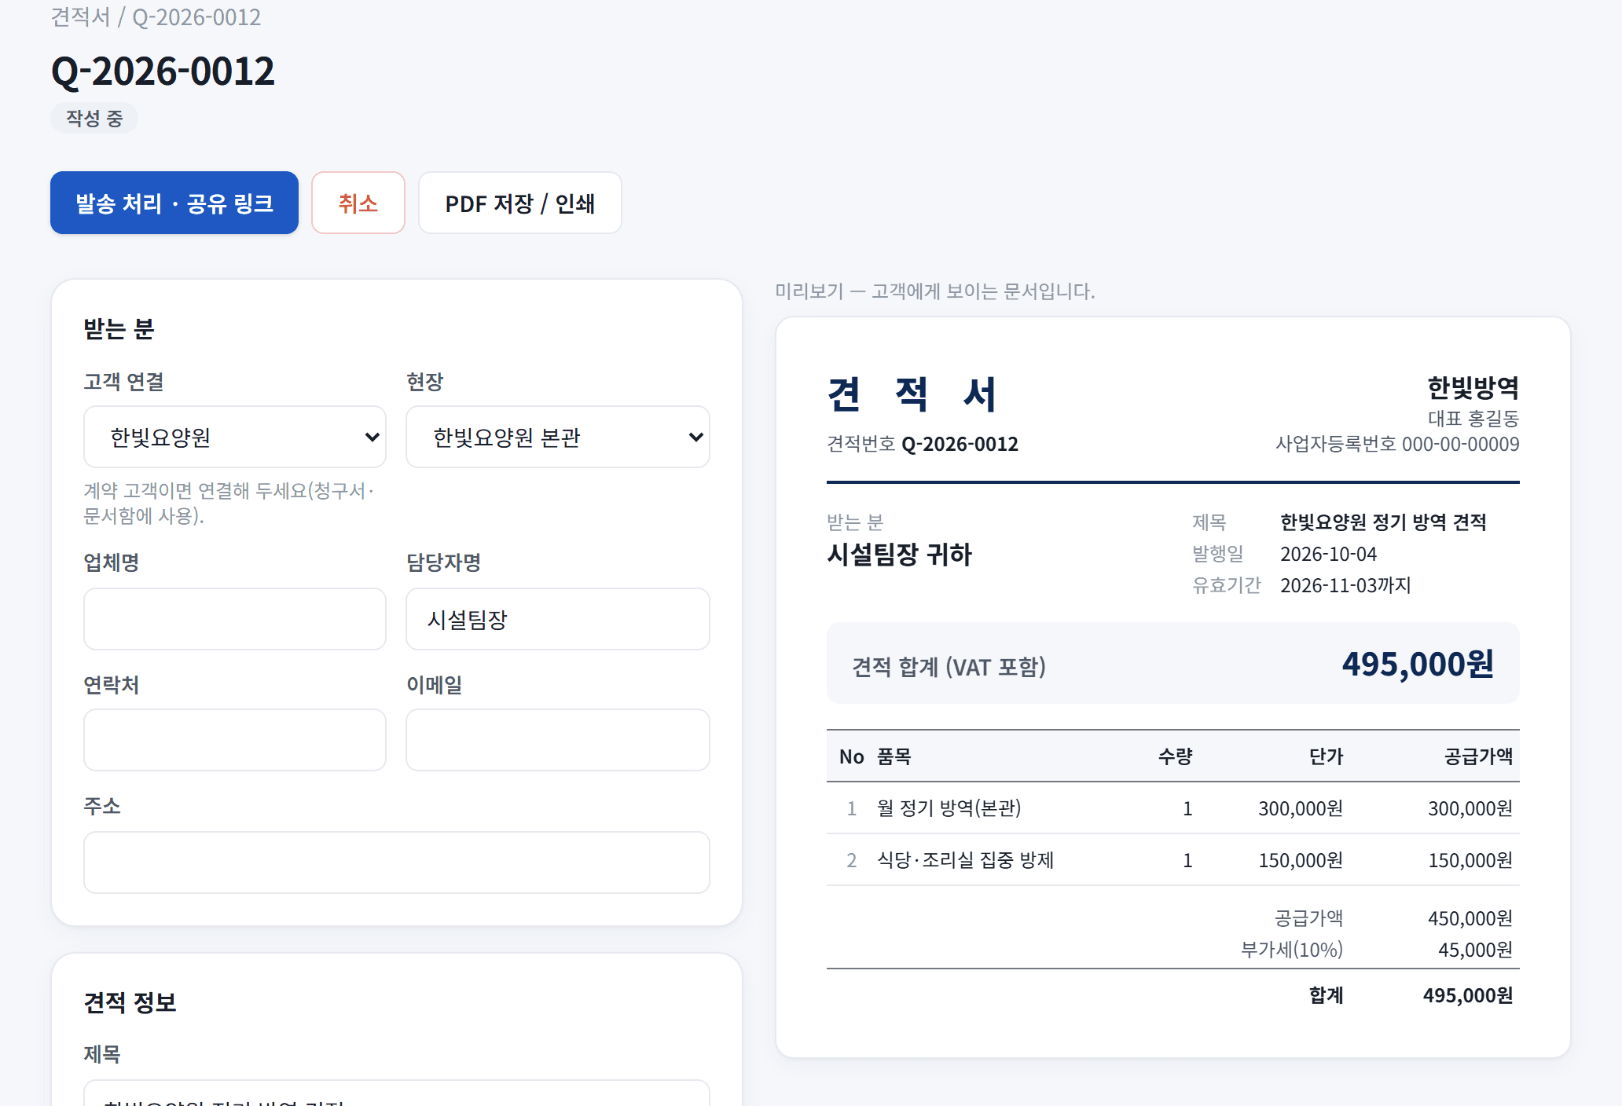Click the 식당·조리실 집중 방제 item row
This screenshot has width=1622, height=1106.
click(1173, 859)
